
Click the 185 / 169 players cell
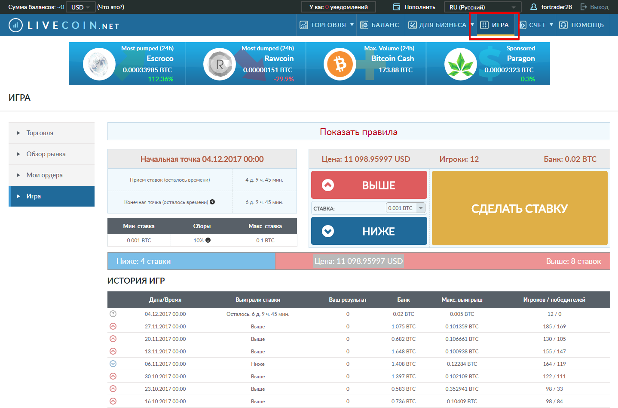coord(554,326)
